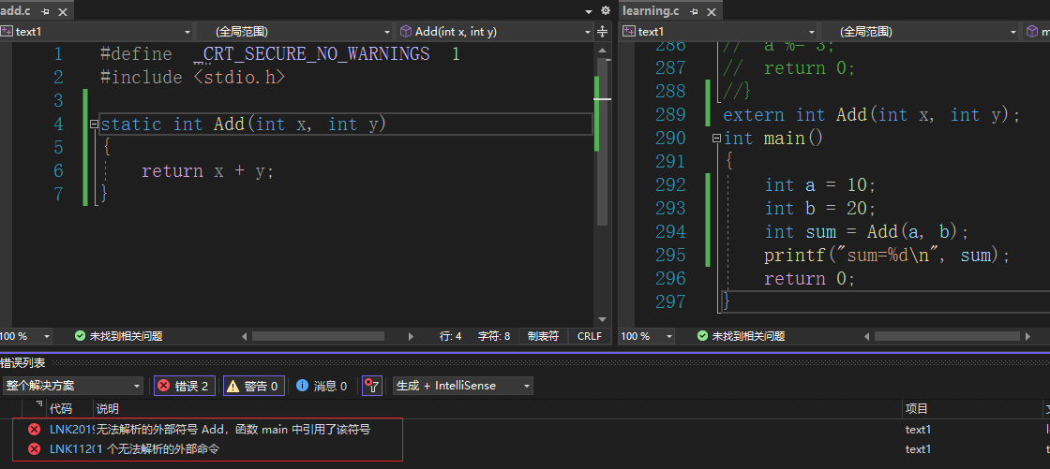The height and width of the screenshot is (469, 1050).
Task: Sort by the 项目 column header
Action: (x=917, y=409)
